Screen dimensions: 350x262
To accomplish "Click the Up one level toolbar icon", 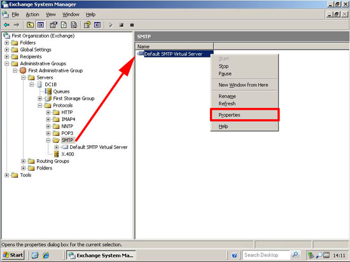I will [30, 25].
